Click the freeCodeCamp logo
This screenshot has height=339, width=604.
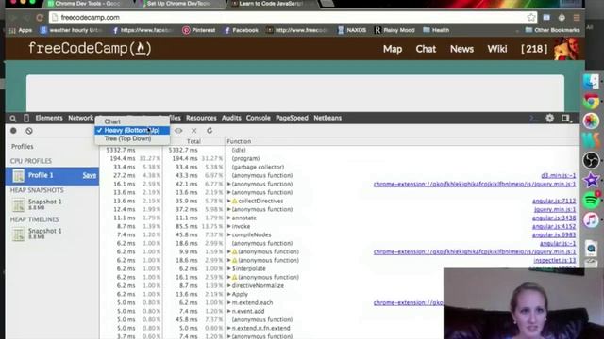(90, 49)
